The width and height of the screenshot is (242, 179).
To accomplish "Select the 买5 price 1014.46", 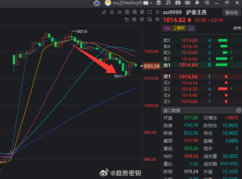I will pyautogui.click(x=189, y=102).
